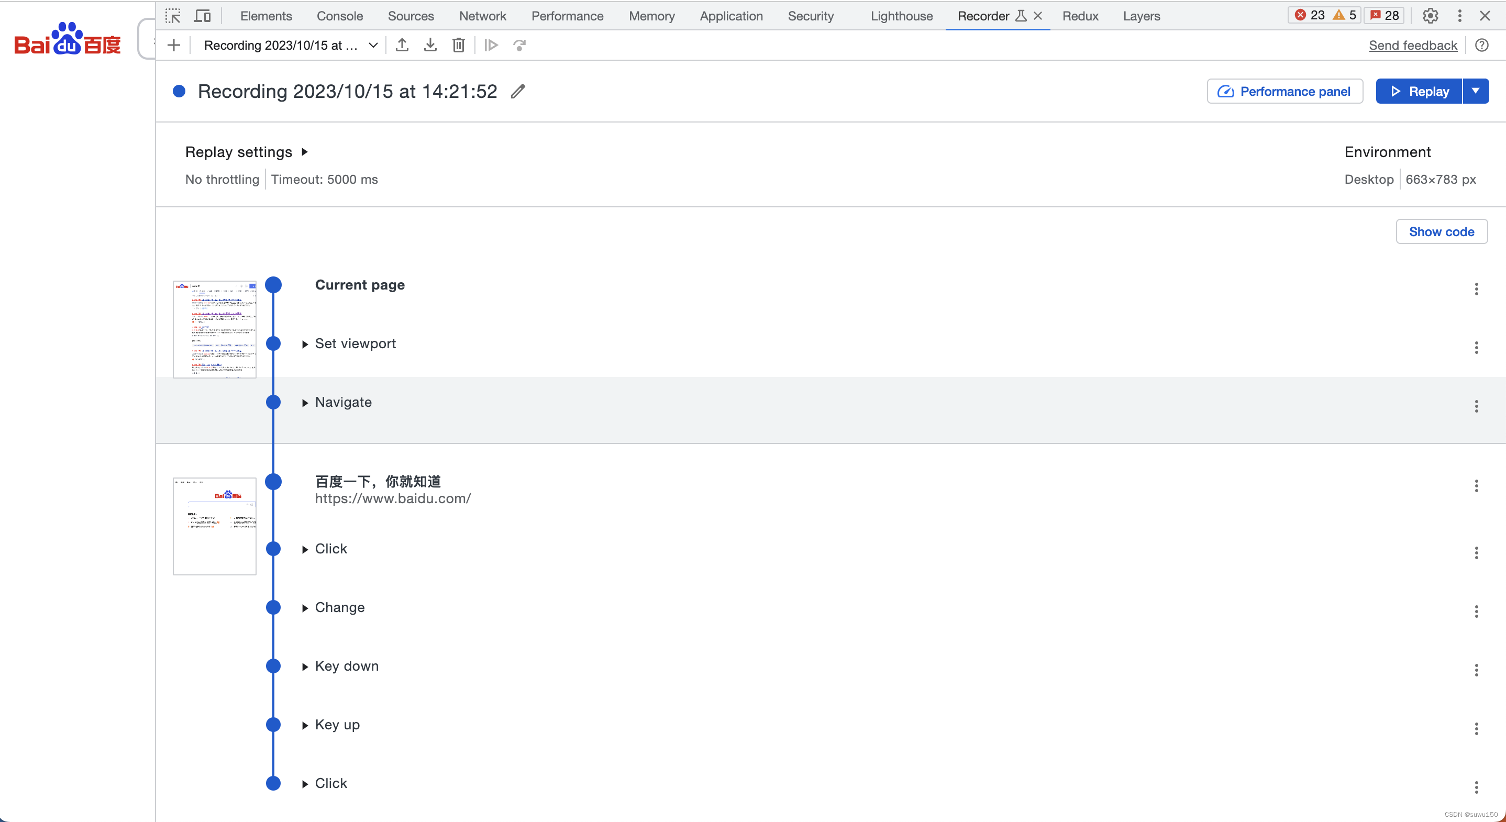This screenshot has height=822, width=1506.
Task: Delete the recording with the trash icon
Action: [x=459, y=45]
